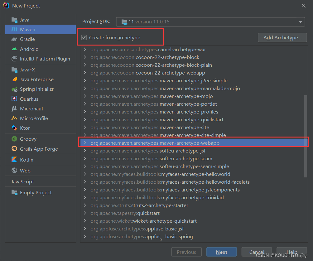Select the Gradle project type

click(41, 39)
